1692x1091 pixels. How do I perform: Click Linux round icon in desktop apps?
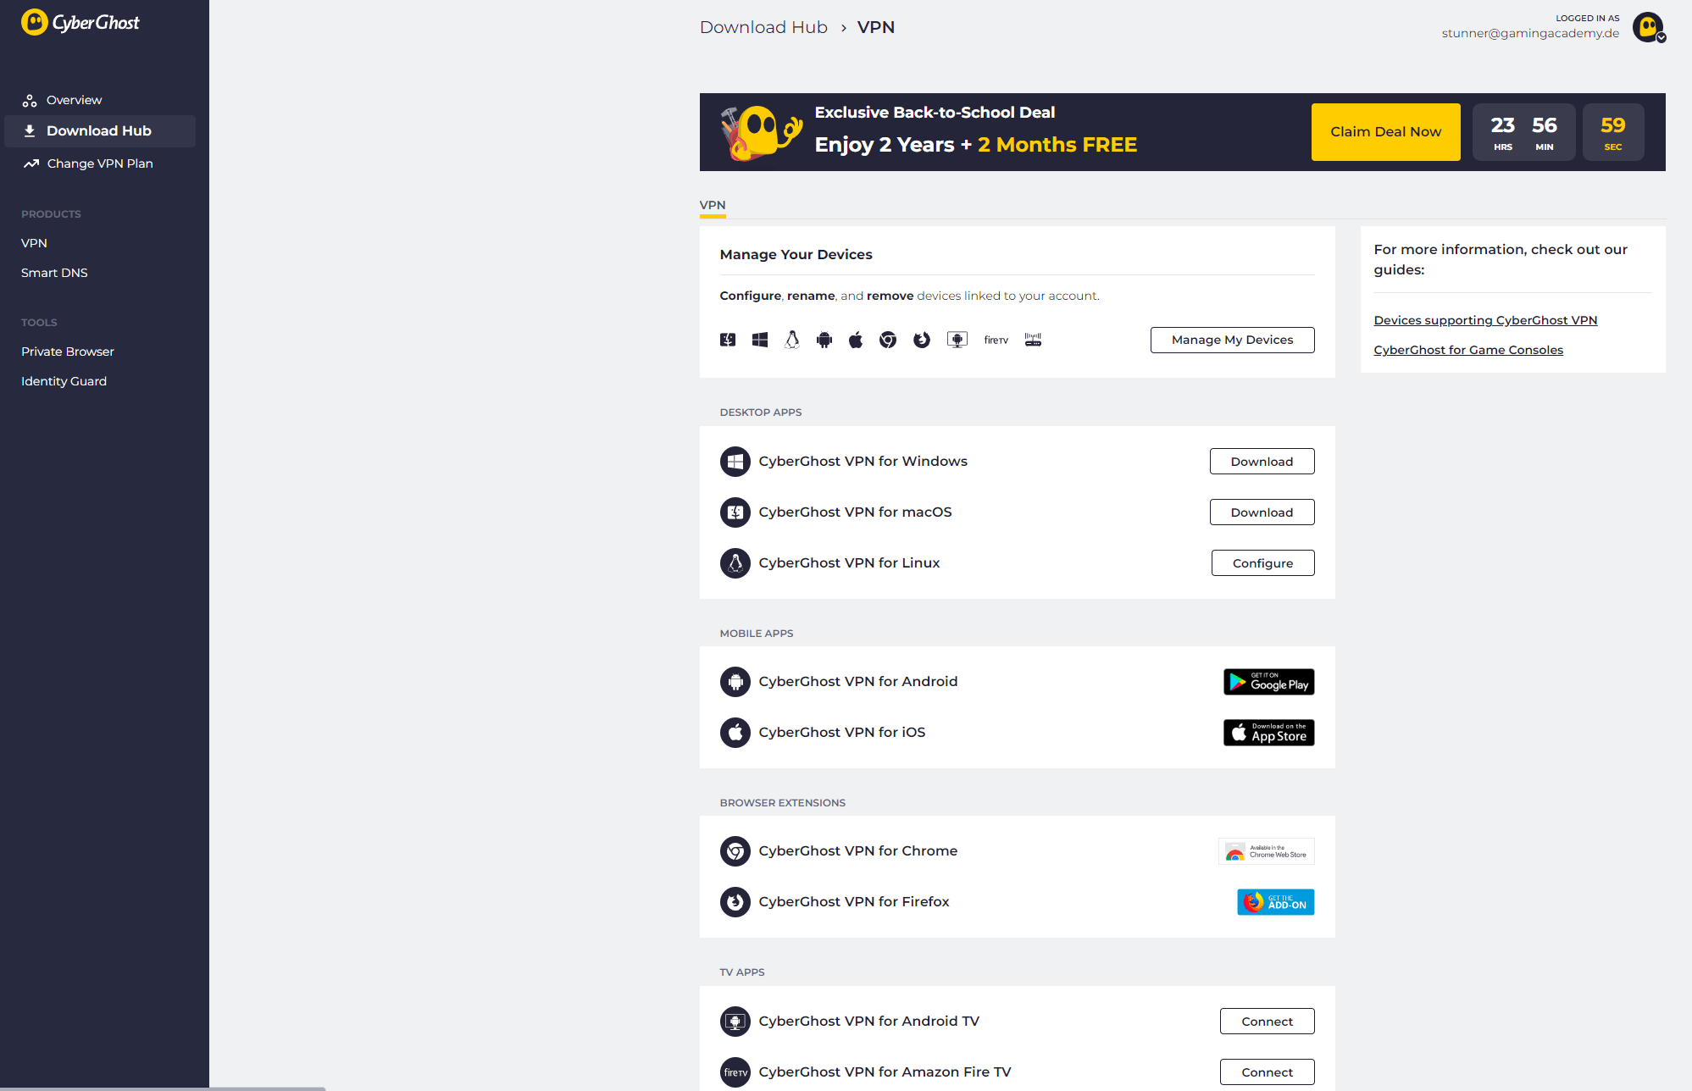coord(735,563)
